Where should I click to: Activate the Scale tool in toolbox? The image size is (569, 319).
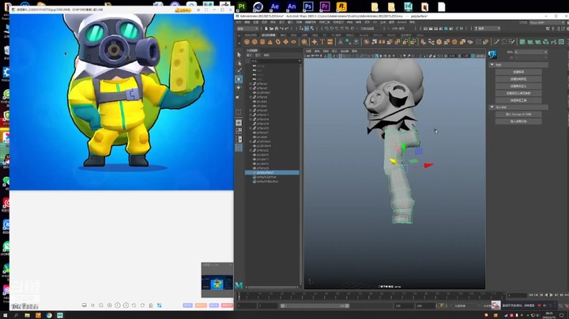pyautogui.click(x=239, y=96)
